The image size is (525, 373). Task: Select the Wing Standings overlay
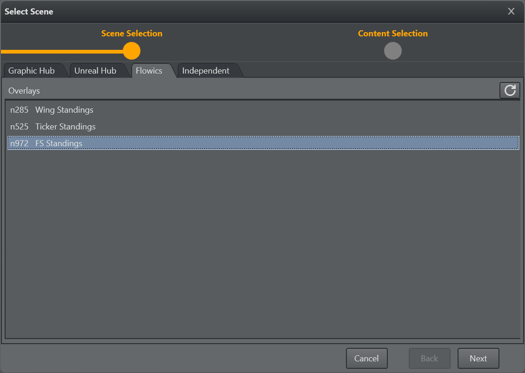click(64, 110)
